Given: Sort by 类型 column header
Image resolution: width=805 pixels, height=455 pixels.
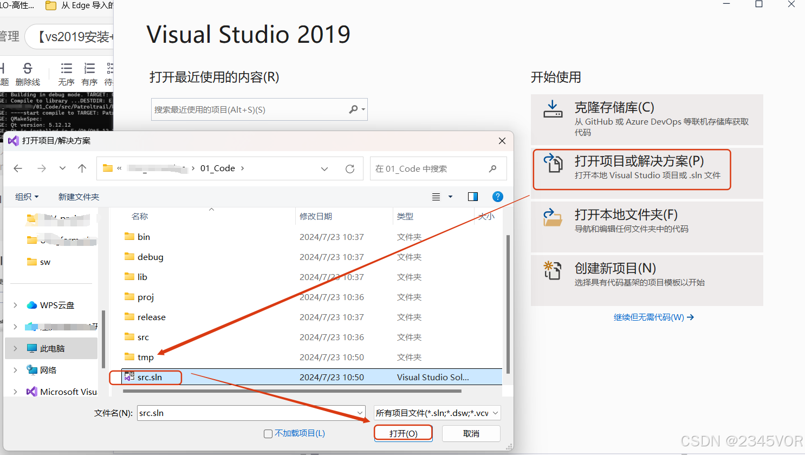Looking at the screenshot, I should click(405, 216).
